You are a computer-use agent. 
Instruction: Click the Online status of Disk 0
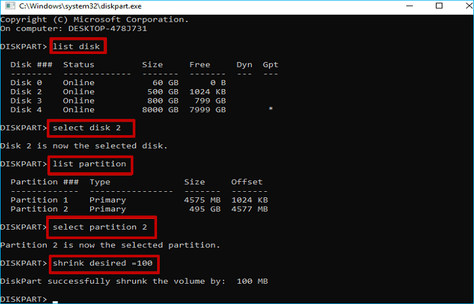click(79, 82)
